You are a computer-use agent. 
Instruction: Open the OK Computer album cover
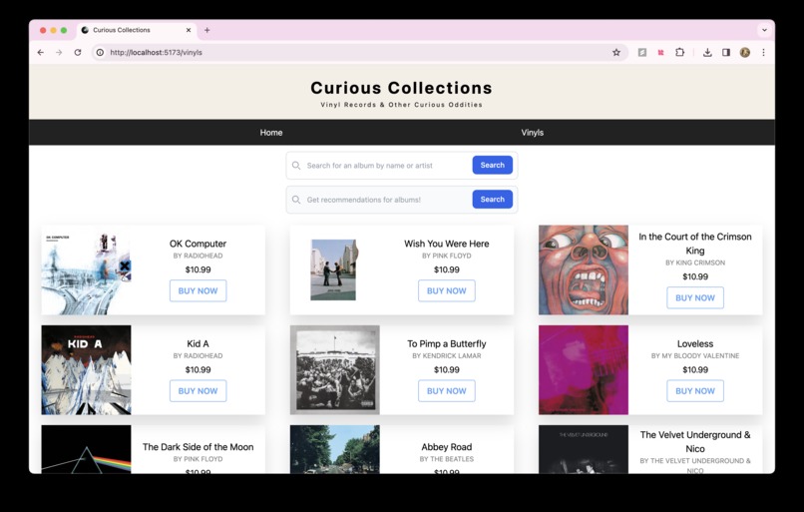(x=86, y=269)
